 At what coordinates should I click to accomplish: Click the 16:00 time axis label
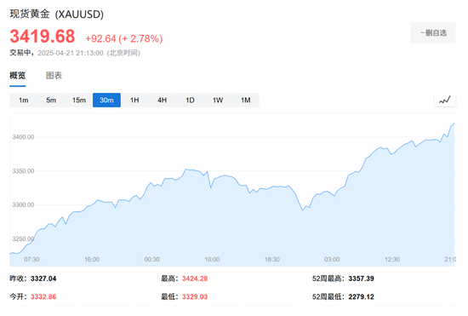point(92,260)
